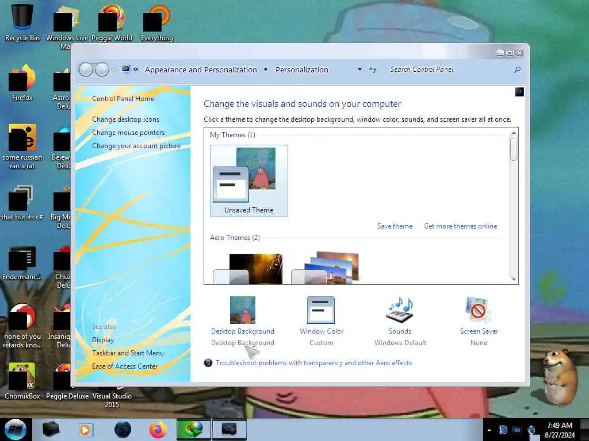Click the green globe taskbar button
The width and height of the screenshot is (589, 441).
click(194, 430)
